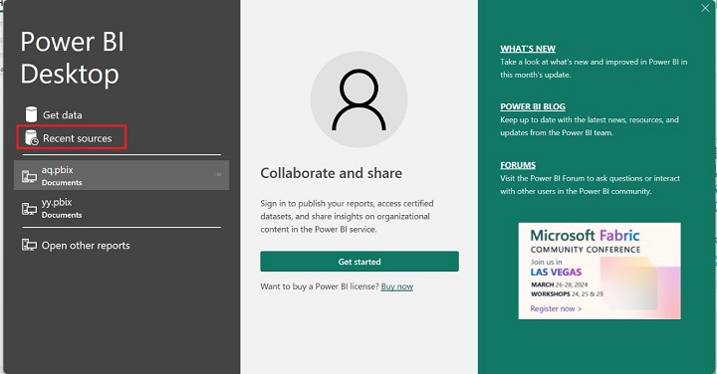Open the yy.pbix recent report
This screenshot has width=717, height=374.
pos(121,208)
